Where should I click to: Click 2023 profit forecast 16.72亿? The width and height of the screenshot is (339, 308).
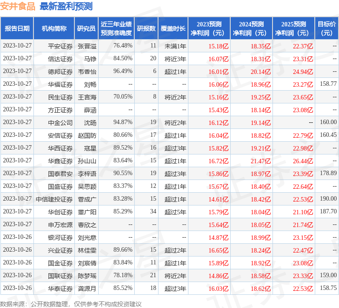coord(218,161)
